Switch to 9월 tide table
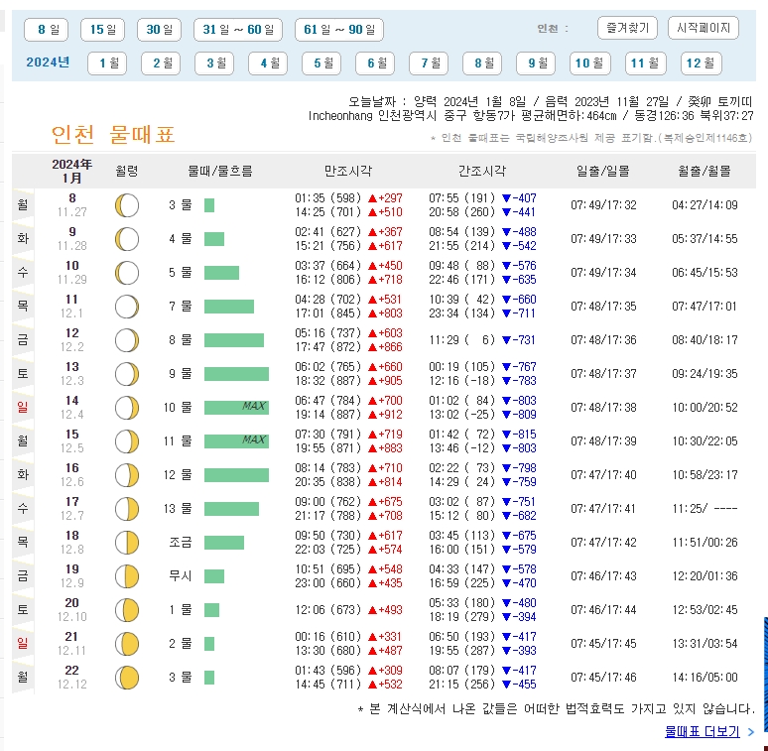This screenshot has height=751, width=768. click(x=536, y=63)
